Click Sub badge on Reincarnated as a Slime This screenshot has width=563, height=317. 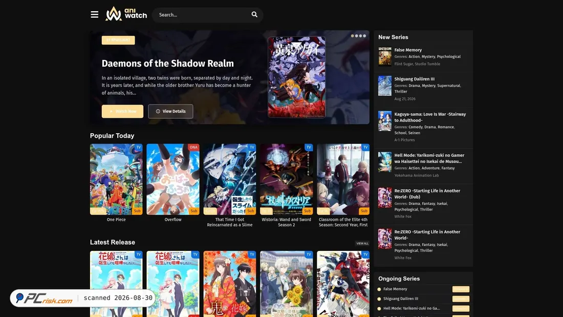[x=251, y=211]
